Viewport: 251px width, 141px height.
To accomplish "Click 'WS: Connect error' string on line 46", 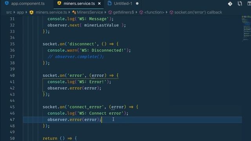I will pyautogui.click(x=100, y=113).
